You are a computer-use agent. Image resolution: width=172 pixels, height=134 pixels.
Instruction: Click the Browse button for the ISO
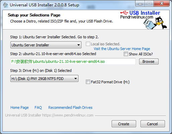click(x=149, y=61)
